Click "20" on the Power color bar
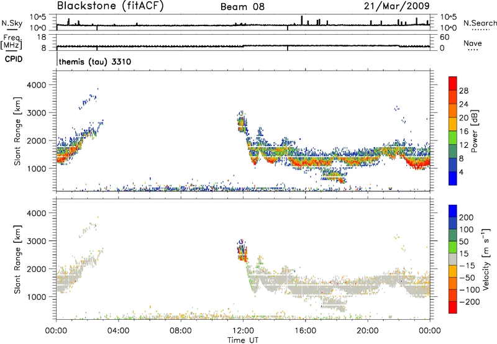497x344 pixels. (x=463, y=118)
